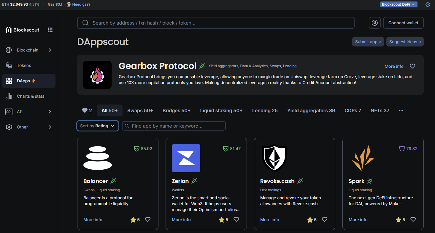Select the All 50+ tab
The width and height of the screenshot is (435, 233).
click(109, 110)
